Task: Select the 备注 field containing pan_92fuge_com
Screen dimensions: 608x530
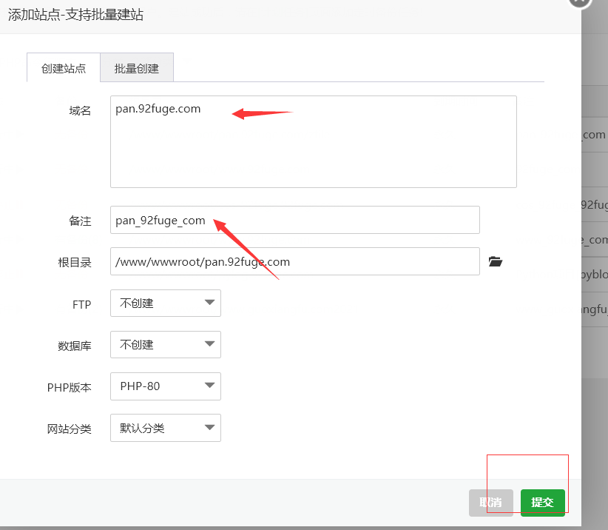Action: pyautogui.click(x=294, y=220)
